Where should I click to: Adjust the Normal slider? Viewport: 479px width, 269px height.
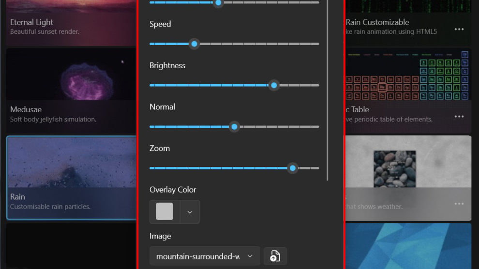pyautogui.click(x=234, y=127)
